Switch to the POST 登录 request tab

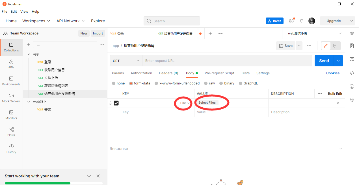pyautogui.click(x=131, y=33)
